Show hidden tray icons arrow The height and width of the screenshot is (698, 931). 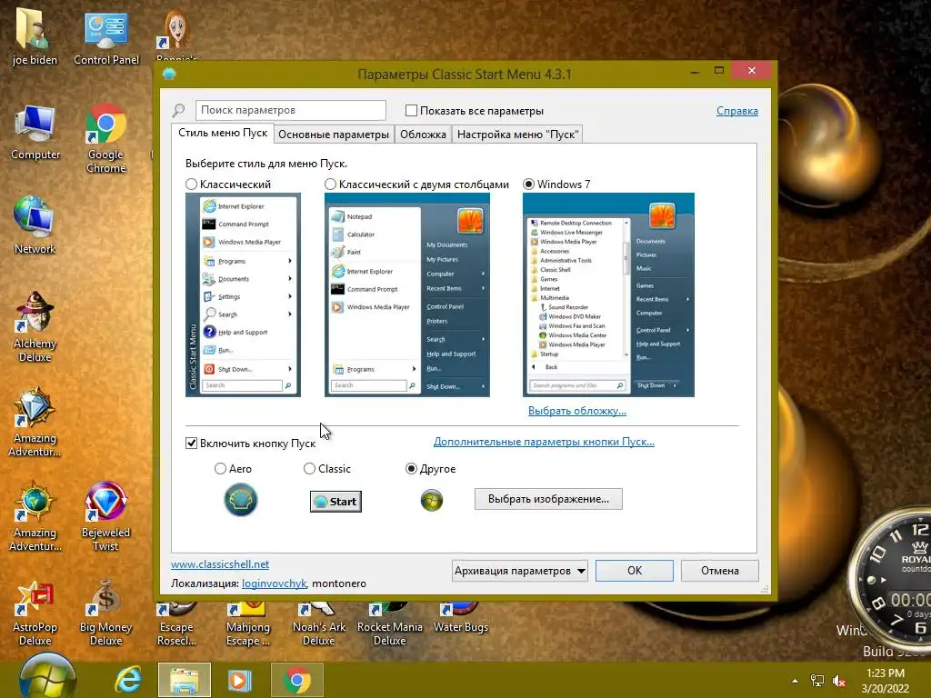[795, 681]
